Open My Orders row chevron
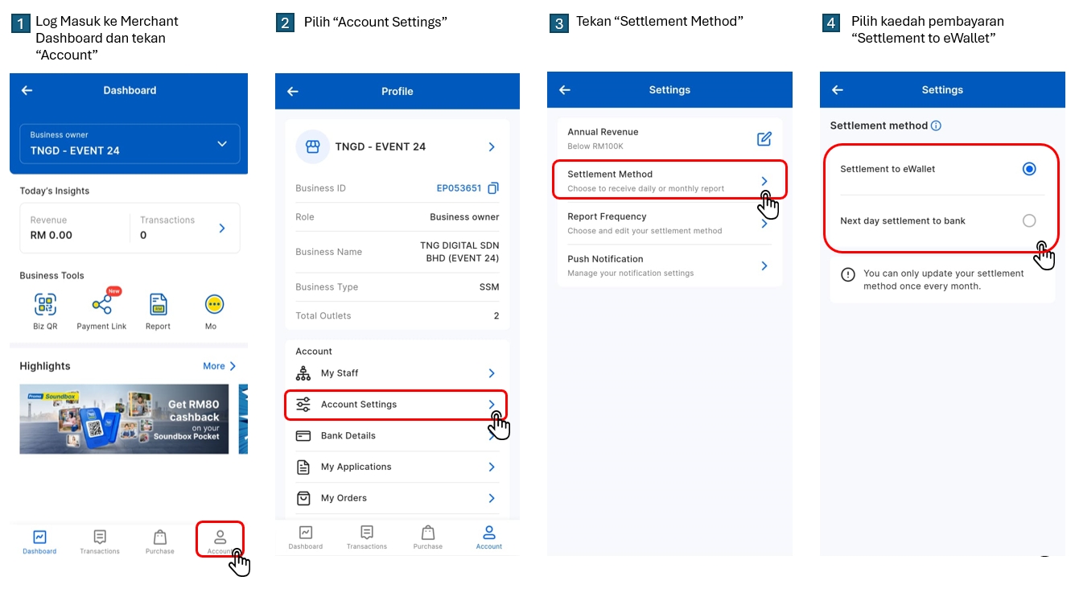The width and height of the screenshot is (1075, 597). [x=492, y=498]
